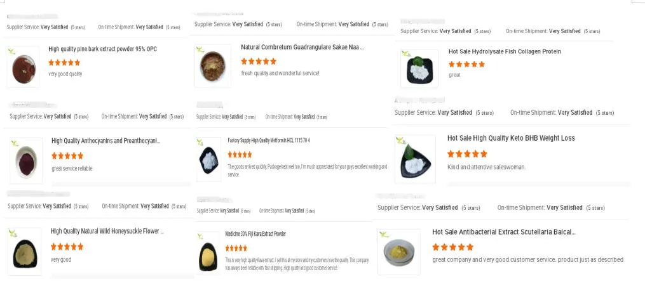Click star rating below High Quality Anthocyanins title
645x286 pixels.
[67, 156]
